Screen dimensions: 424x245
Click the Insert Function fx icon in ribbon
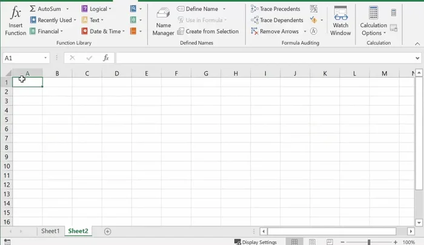[x=16, y=20]
